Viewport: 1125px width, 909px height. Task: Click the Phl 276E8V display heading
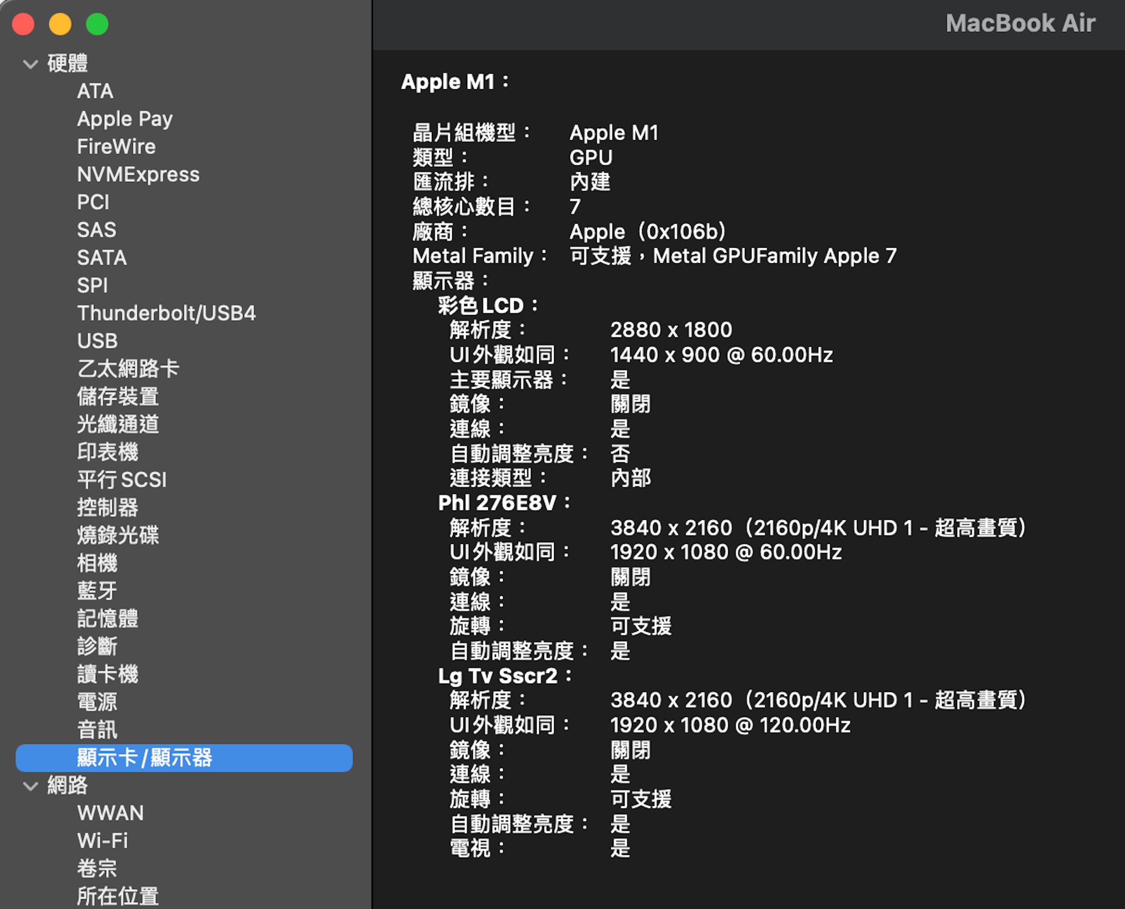(x=497, y=503)
